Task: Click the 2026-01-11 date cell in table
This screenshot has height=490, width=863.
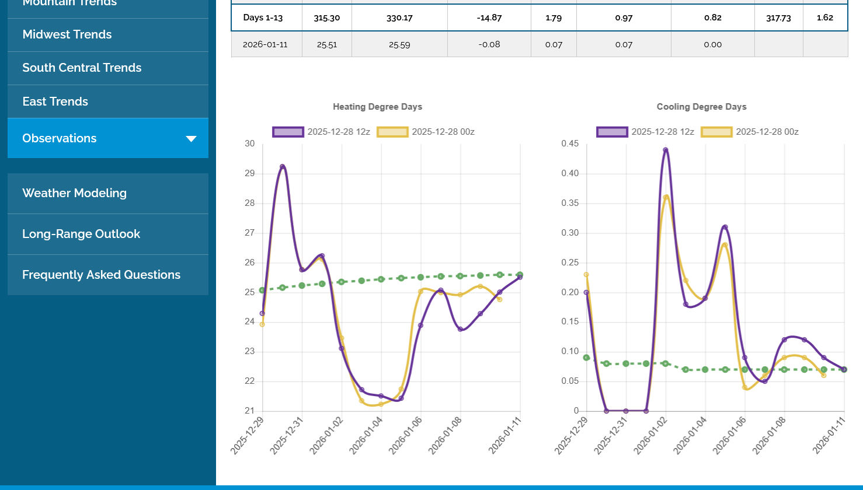Action: click(x=266, y=44)
